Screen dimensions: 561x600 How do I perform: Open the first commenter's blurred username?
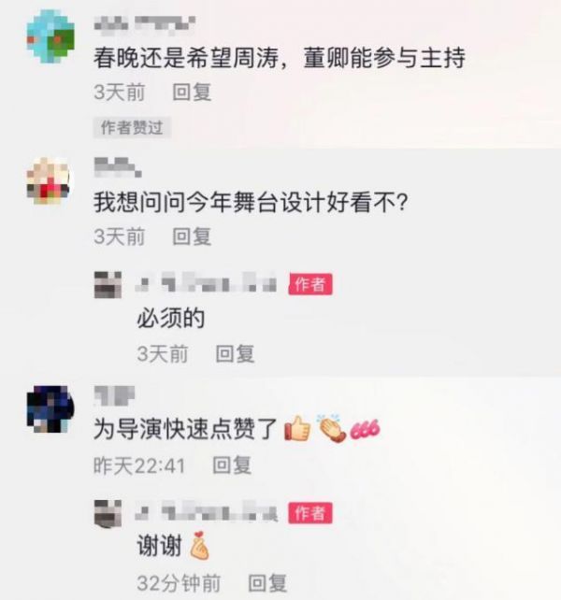tap(145, 25)
